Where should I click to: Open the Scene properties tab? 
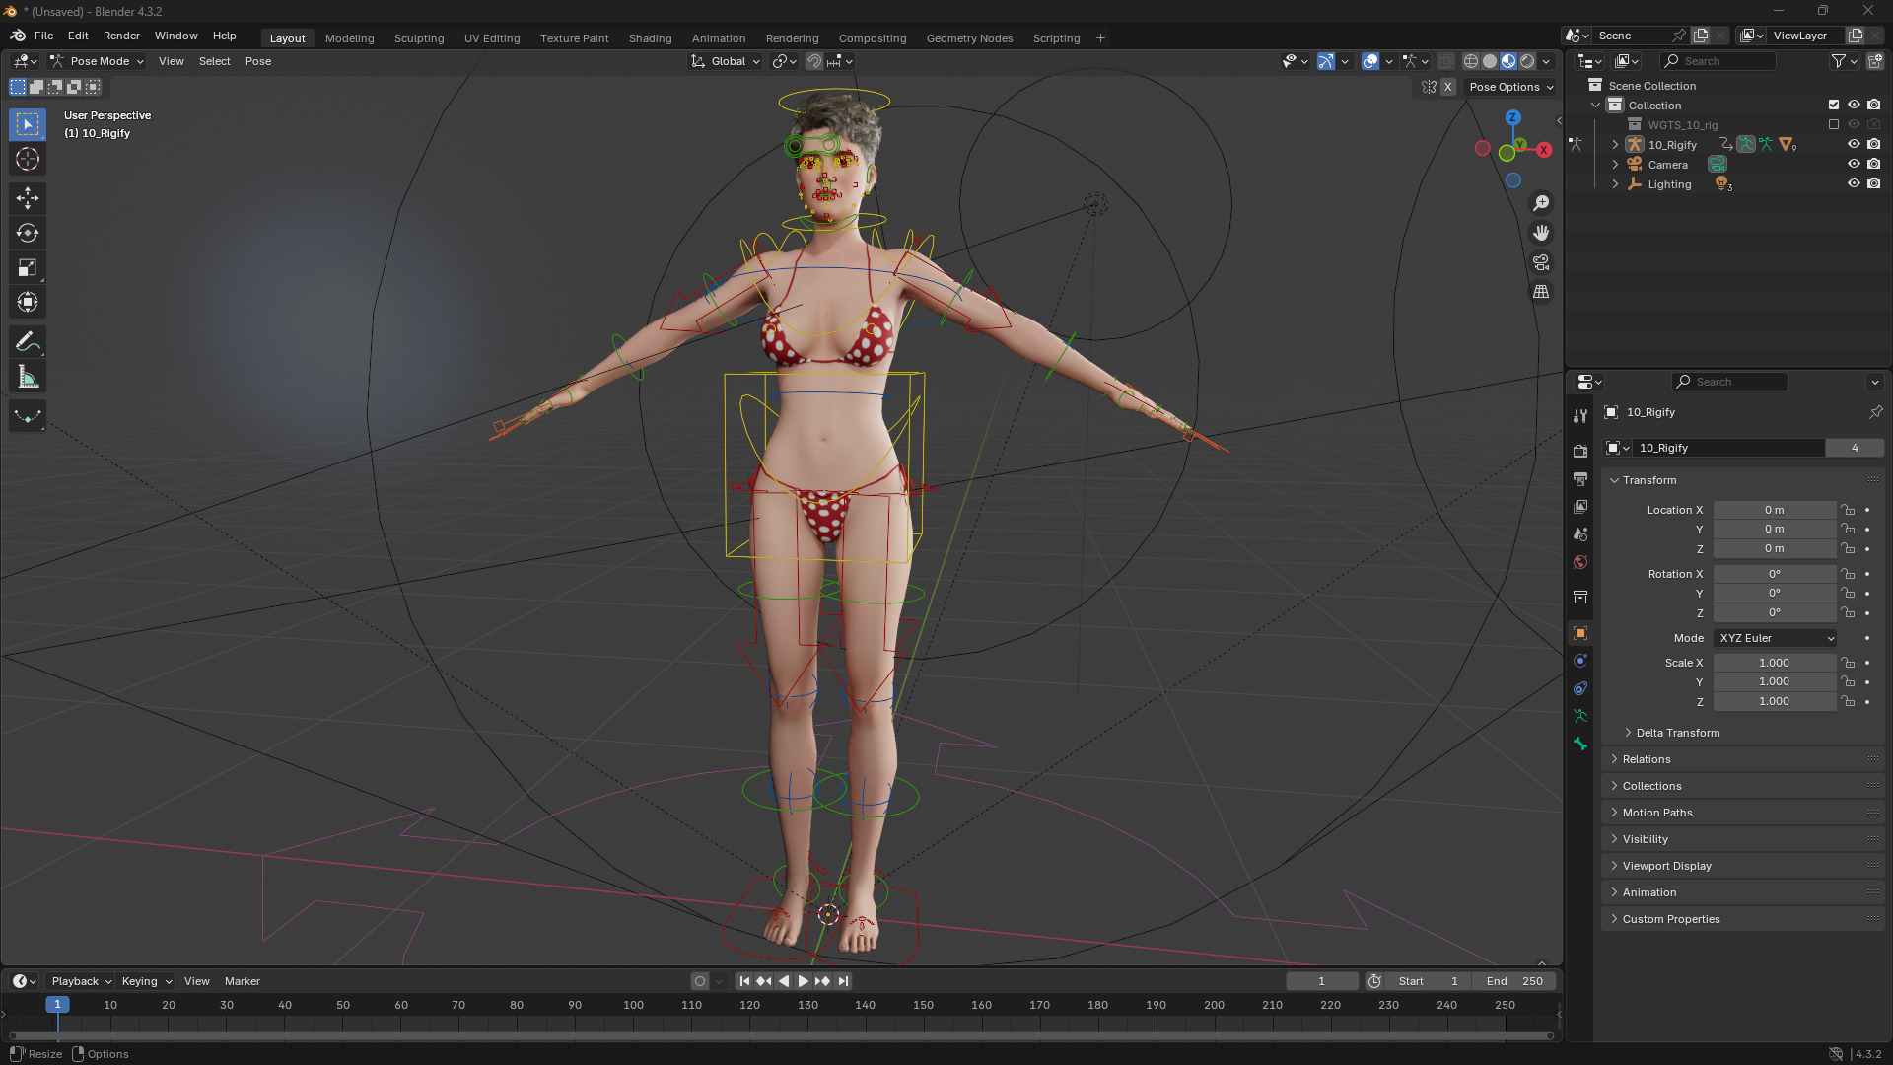(1580, 533)
